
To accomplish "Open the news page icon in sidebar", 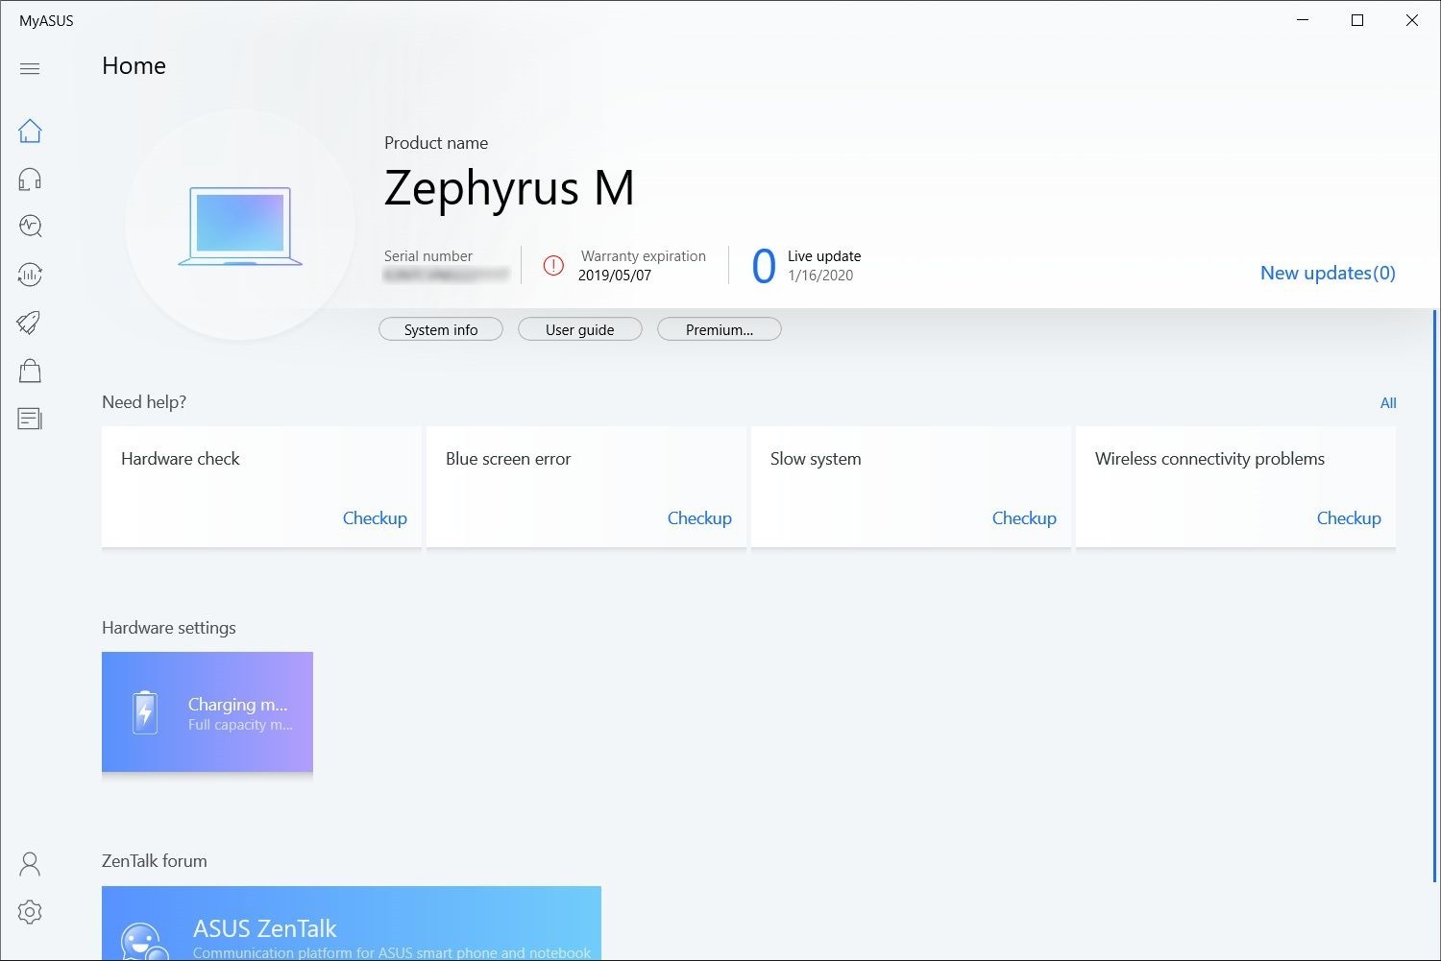I will click(30, 419).
